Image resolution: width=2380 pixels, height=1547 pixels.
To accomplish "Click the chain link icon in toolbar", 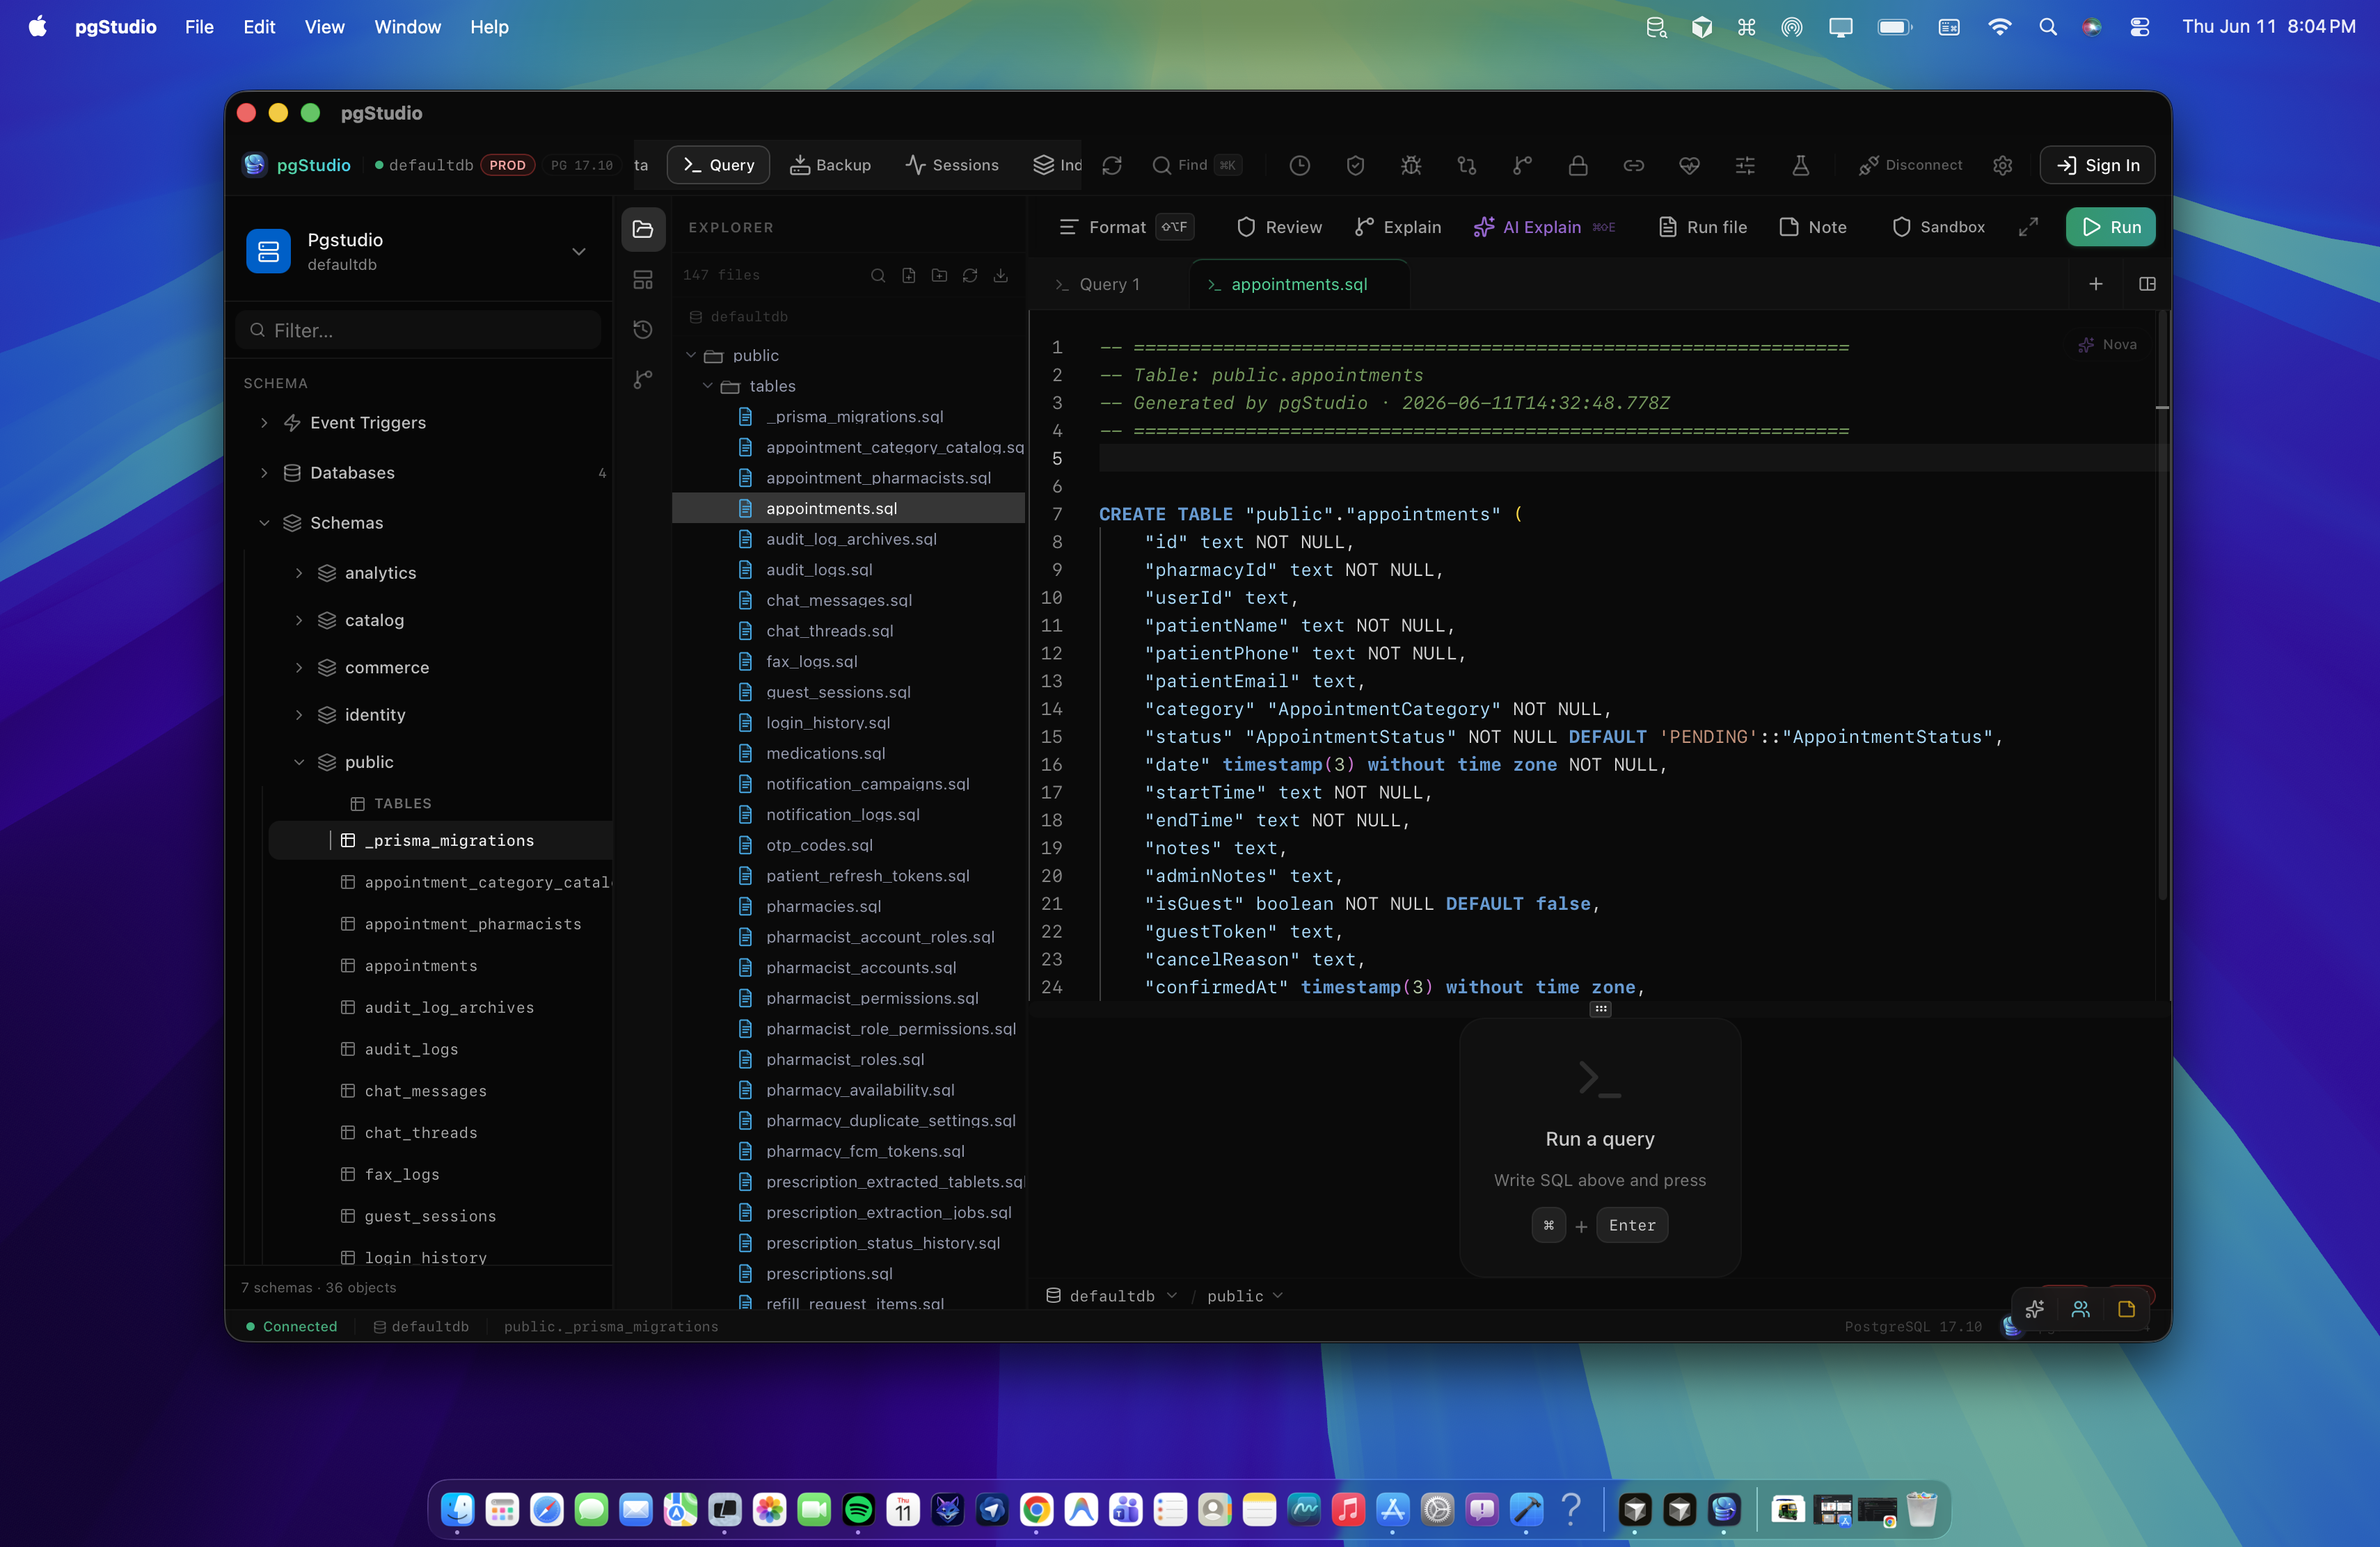I will pyautogui.click(x=1634, y=165).
